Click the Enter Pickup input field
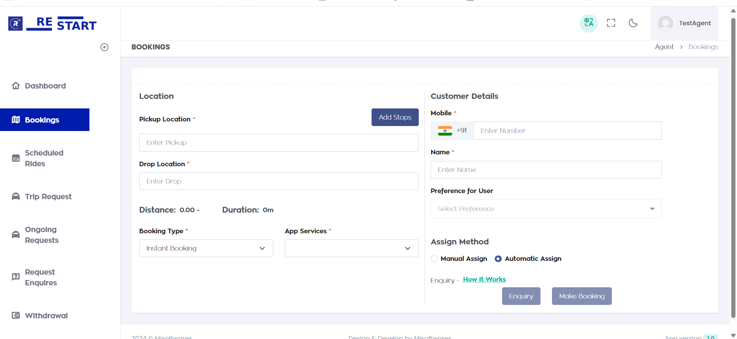This screenshot has width=737, height=339. [x=279, y=142]
